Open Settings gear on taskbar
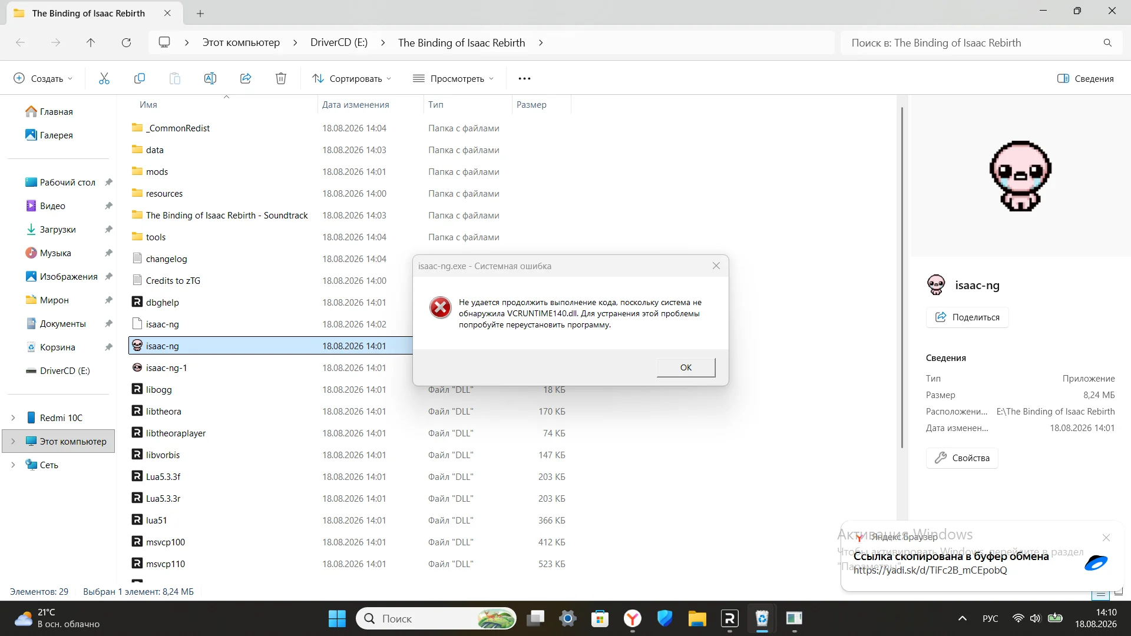Screen dimensions: 1131x636 [568, 618]
